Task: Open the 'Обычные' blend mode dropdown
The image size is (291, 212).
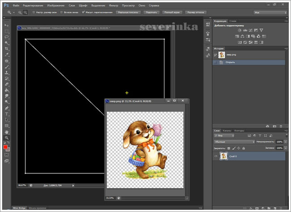Action: [x=234, y=141]
